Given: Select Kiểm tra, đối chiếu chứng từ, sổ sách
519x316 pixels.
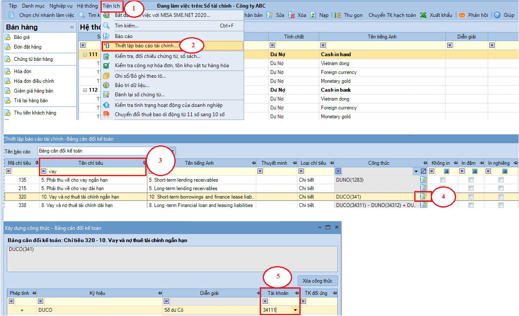Looking at the screenshot, I should (173, 56).
